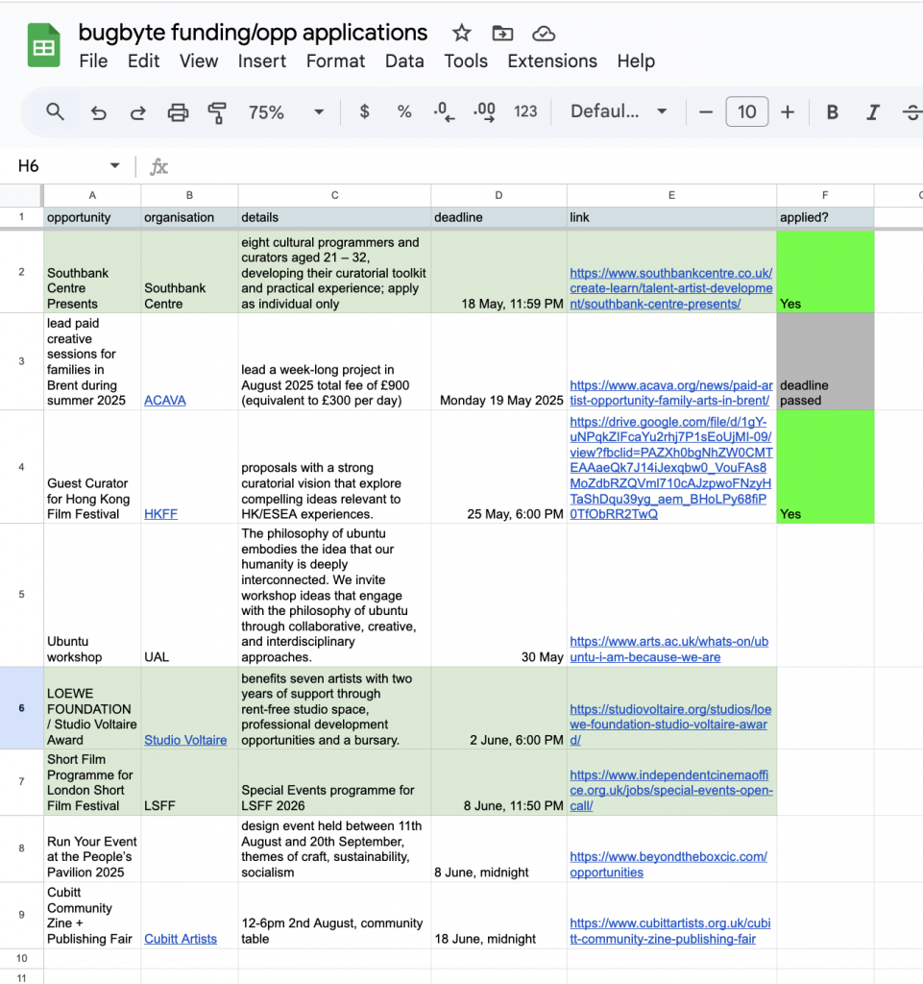Select the Ubuntu workshop opportunity cell
This screenshot has height=984, width=923.
pos(92,595)
